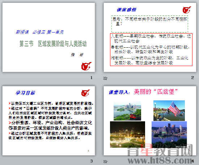This screenshot has height=165, width=199.
Task: Click the daytime river city photo
Action: [127, 111]
